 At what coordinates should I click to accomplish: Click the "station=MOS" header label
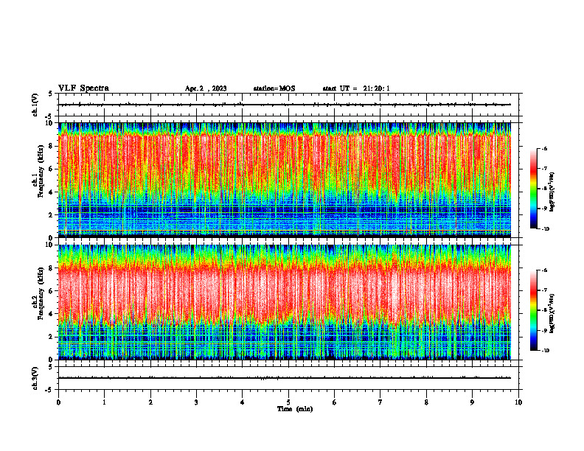click(274, 88)
